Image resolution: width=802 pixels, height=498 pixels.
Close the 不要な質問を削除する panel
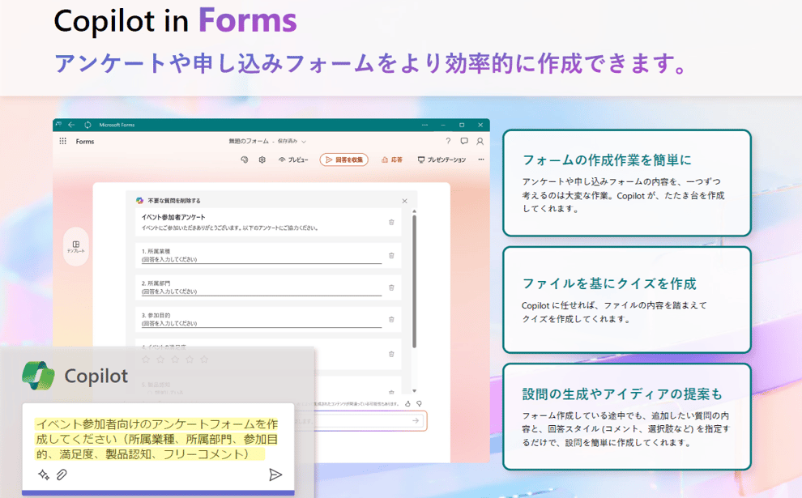(x=404, y=201)
